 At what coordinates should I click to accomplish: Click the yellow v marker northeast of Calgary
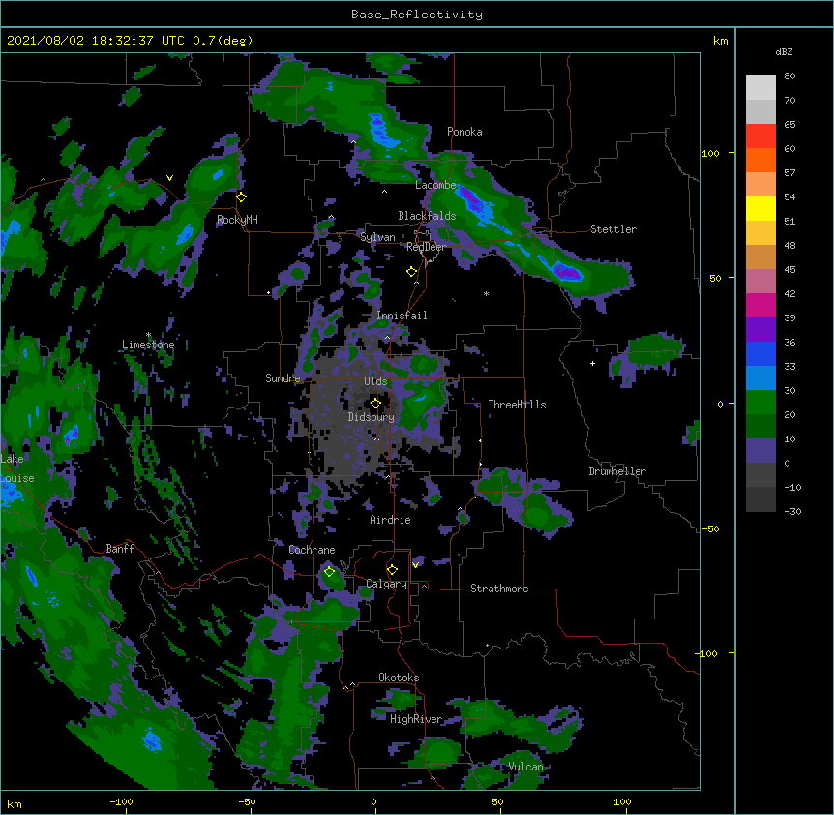(415, 565)
